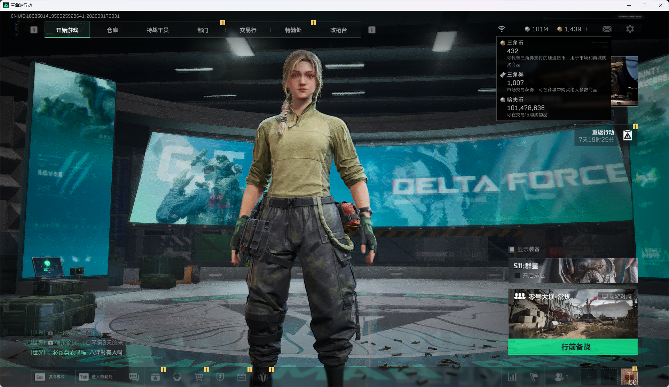Open the player avatar showing level 60

tap(629, 377)
